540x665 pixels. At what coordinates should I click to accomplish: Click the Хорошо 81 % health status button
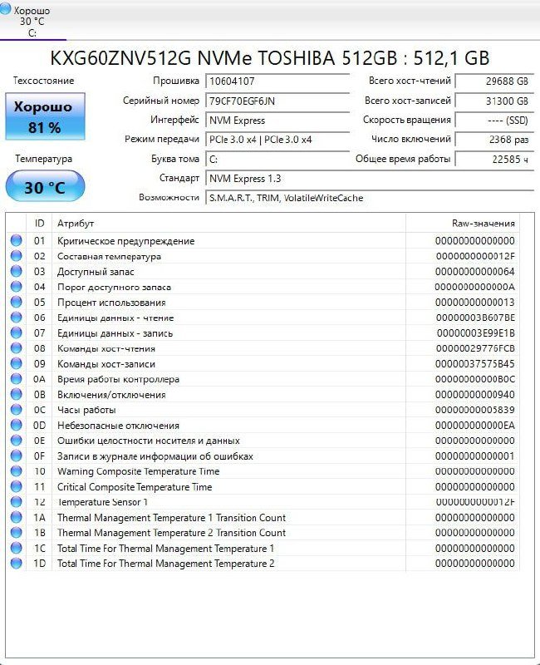(x=45, y=117)
